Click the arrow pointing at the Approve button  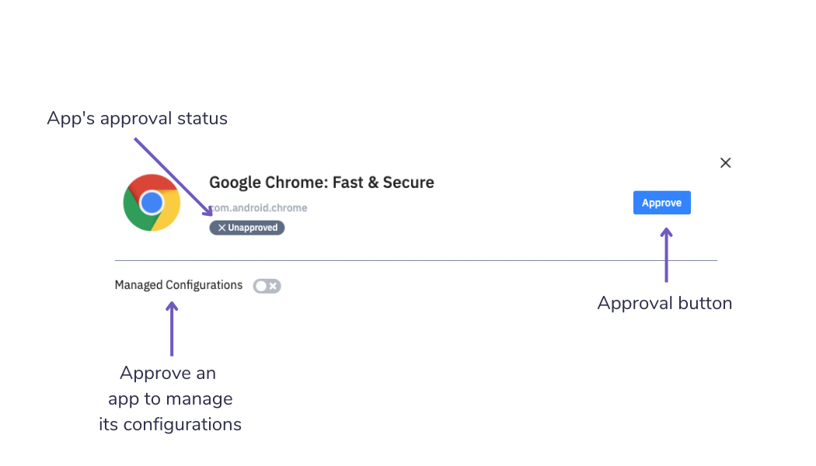click(666, 256)
